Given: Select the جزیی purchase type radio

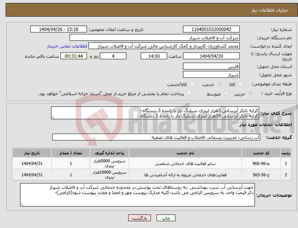Looking at the screenshot, I should tap(251, 93).
